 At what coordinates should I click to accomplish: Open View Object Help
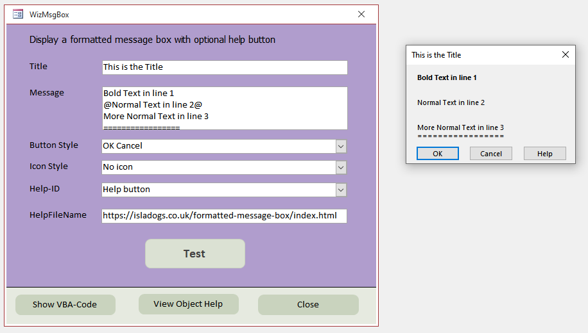tap(189, 304)
